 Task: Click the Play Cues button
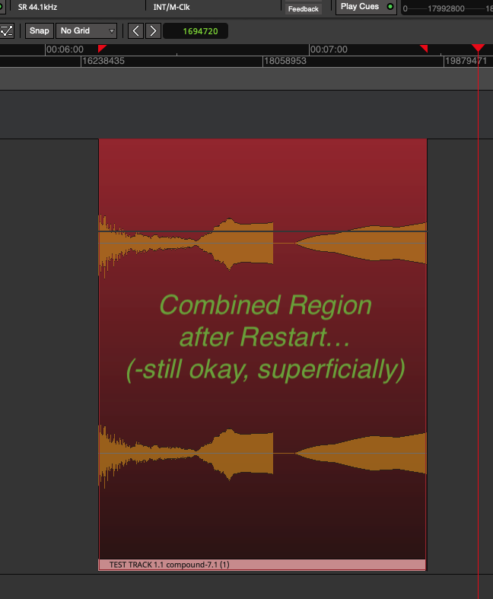click(361, 7)
